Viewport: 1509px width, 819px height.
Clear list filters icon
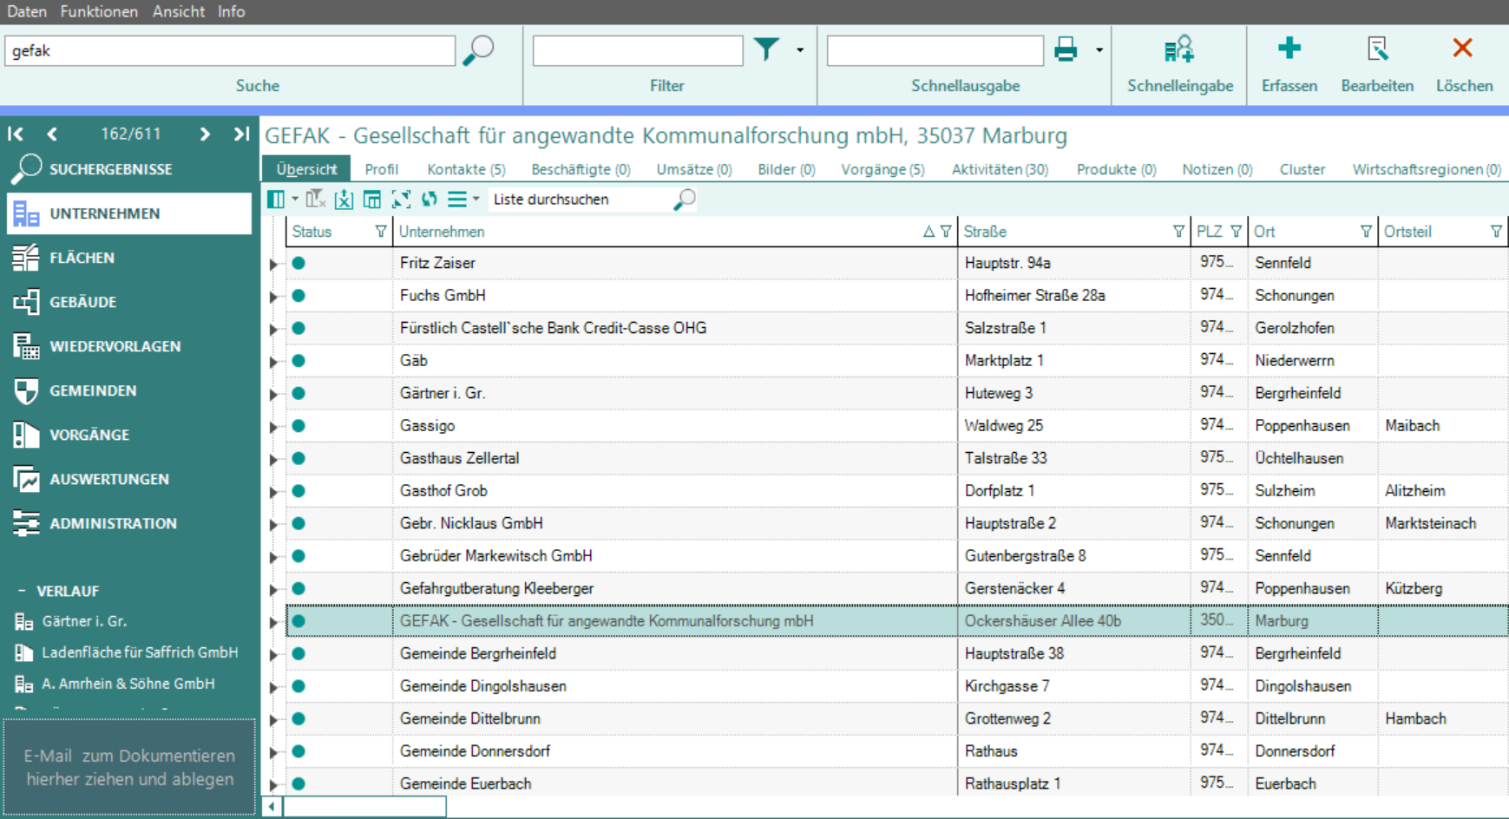[x=315, y=200]
